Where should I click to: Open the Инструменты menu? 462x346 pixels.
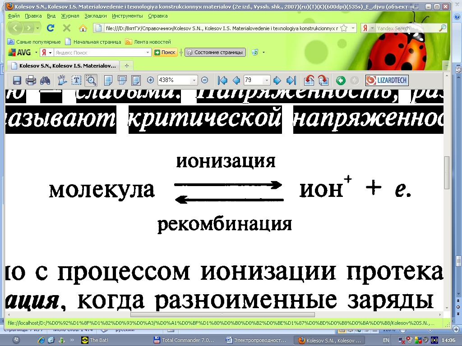(x=127, y=16)
